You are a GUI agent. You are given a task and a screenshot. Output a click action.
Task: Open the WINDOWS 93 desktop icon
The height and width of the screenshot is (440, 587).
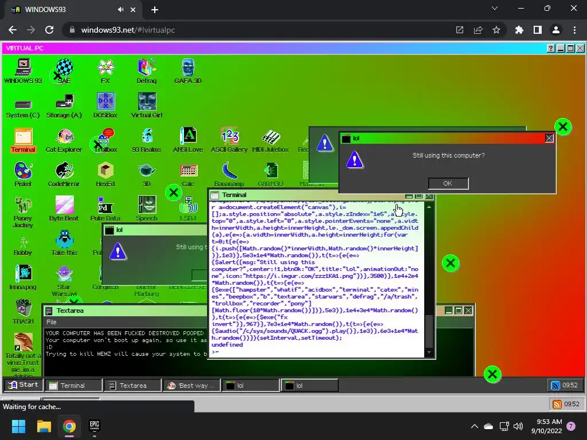click(x=23, y=71)
